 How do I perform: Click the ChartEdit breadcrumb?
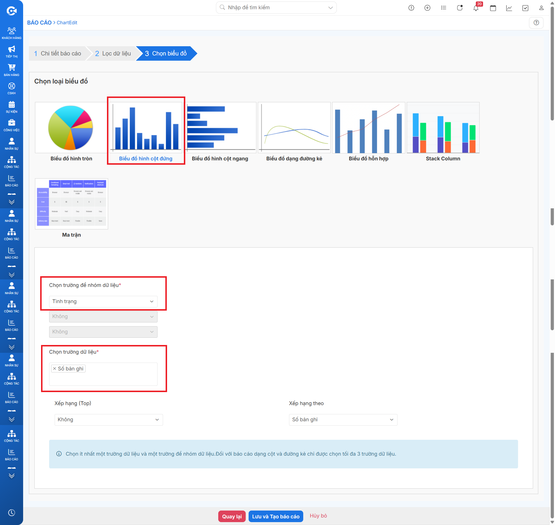click(67, 23)
